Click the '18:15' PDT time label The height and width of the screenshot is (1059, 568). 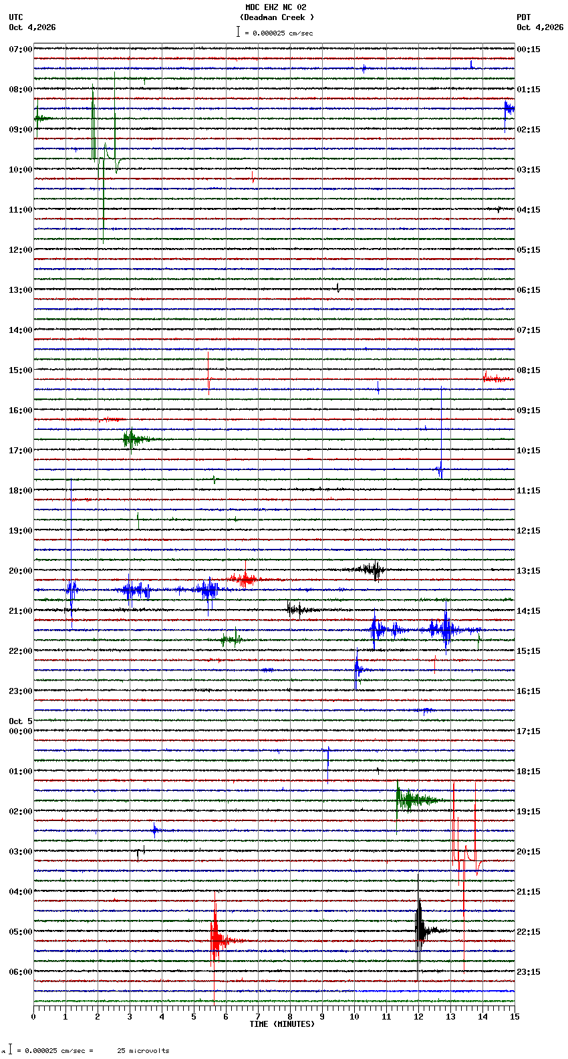529,772
